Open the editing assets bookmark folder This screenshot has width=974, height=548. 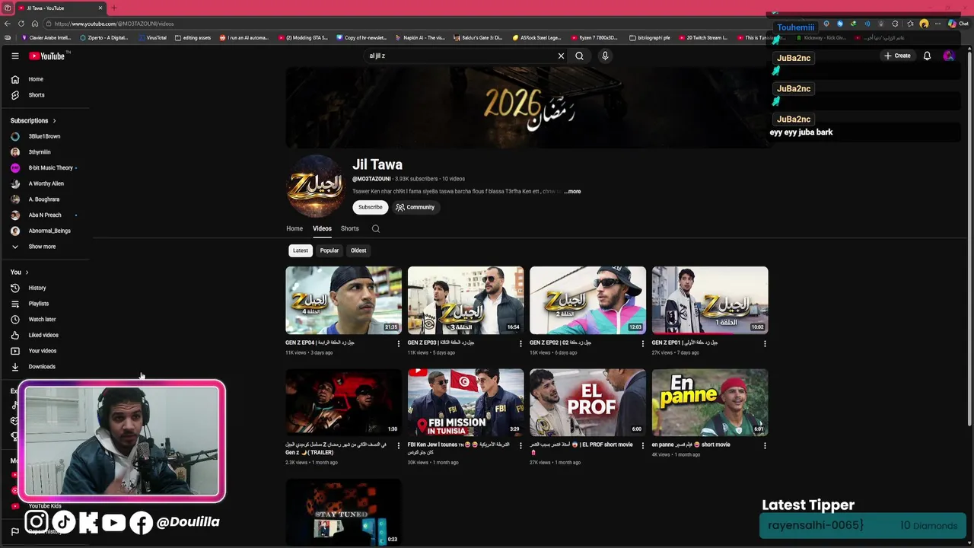193,37
